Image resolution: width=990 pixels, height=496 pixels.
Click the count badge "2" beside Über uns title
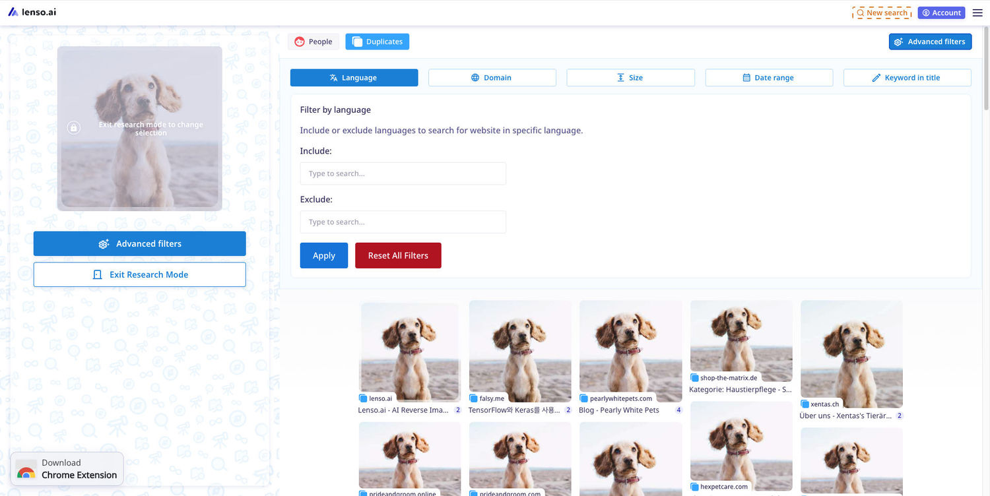[x=900, y=416]
